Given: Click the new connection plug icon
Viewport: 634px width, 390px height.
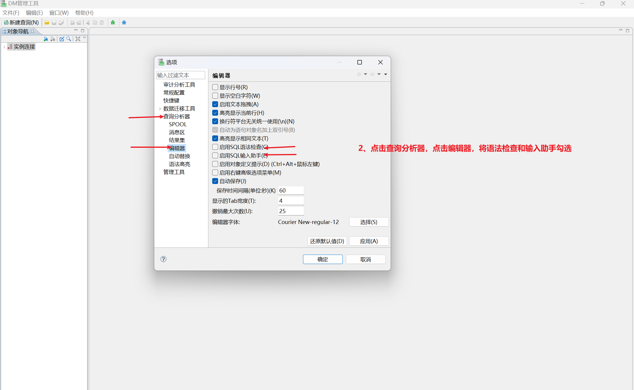Looking at the screenshot, I should [x=46, y=39].
